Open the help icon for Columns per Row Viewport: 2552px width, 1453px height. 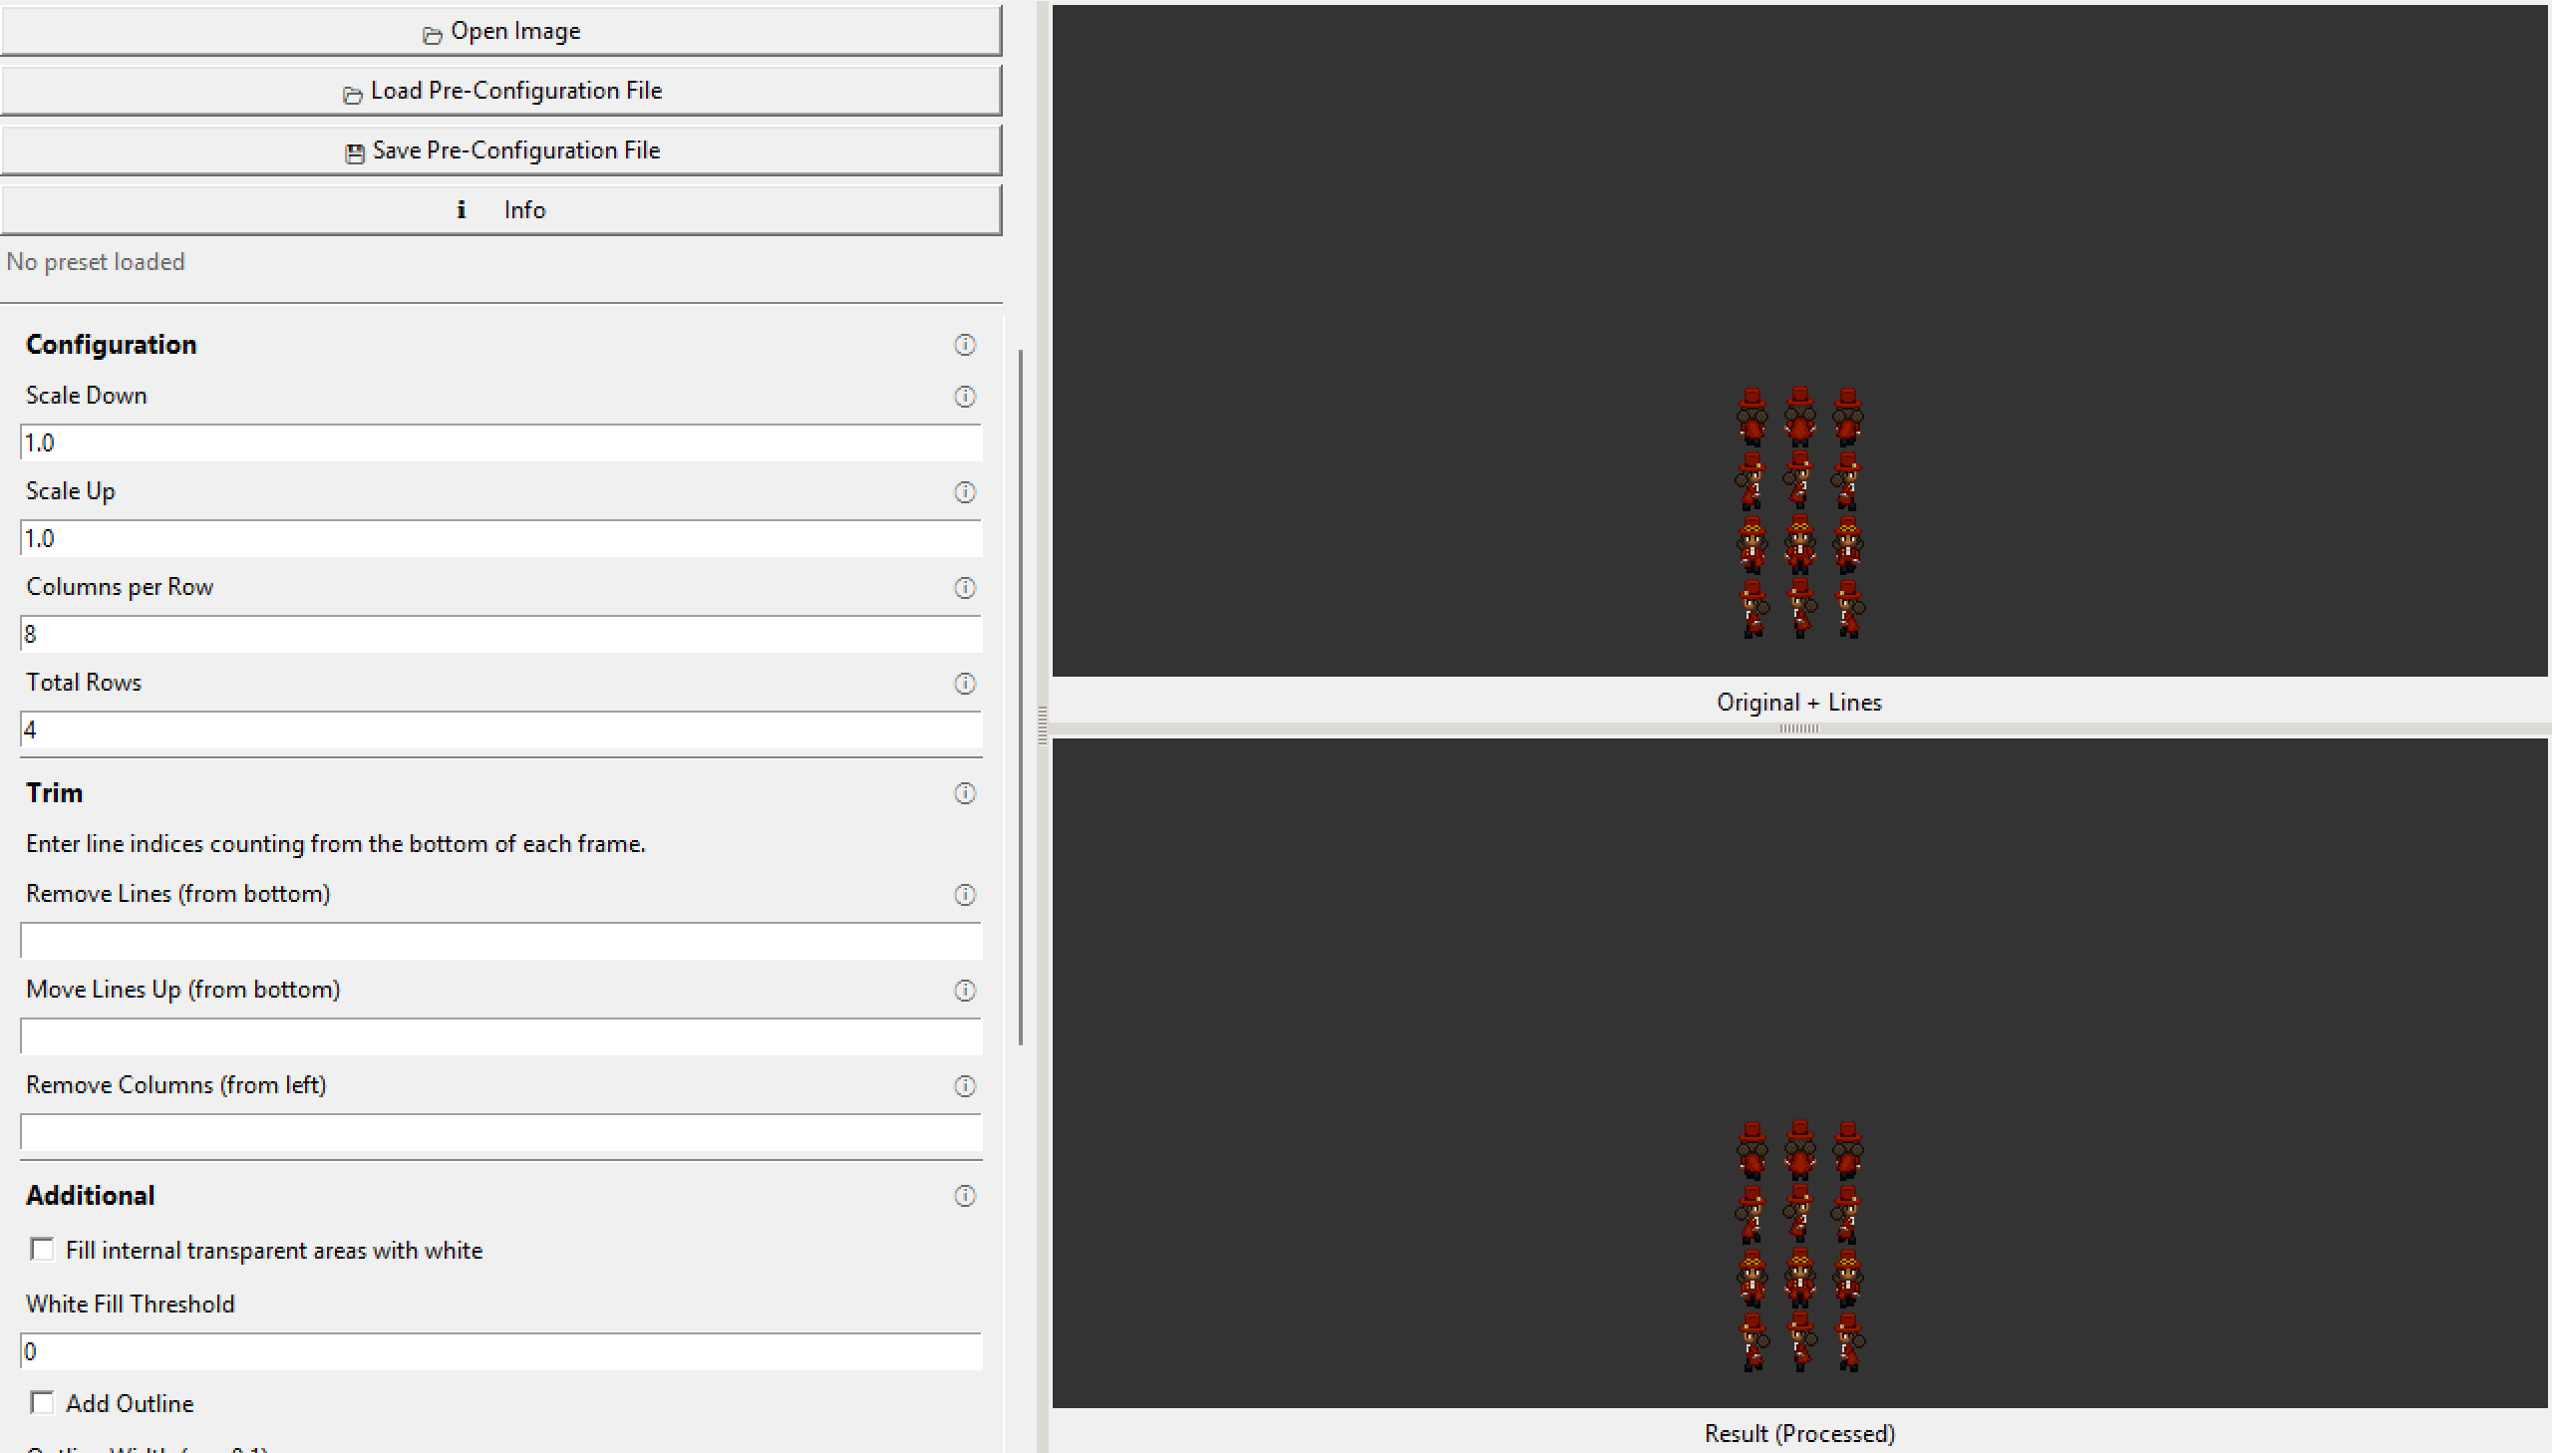tap(964, 588)
